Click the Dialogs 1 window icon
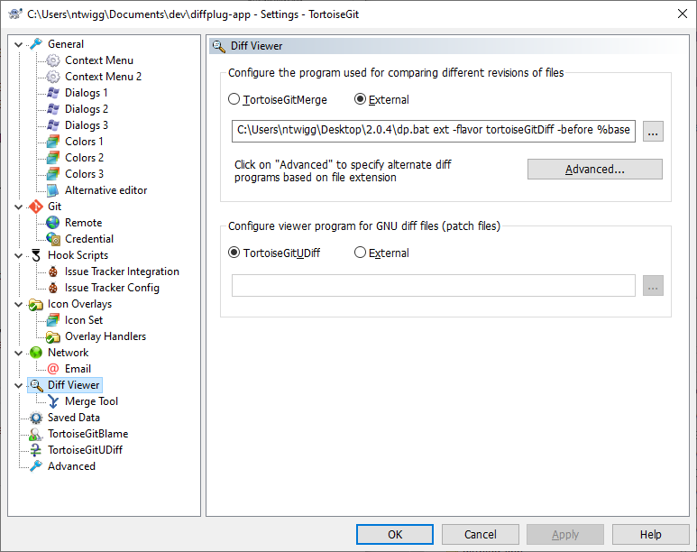Image resolution: width=697 pixels, height=552 pixels. 53,93
